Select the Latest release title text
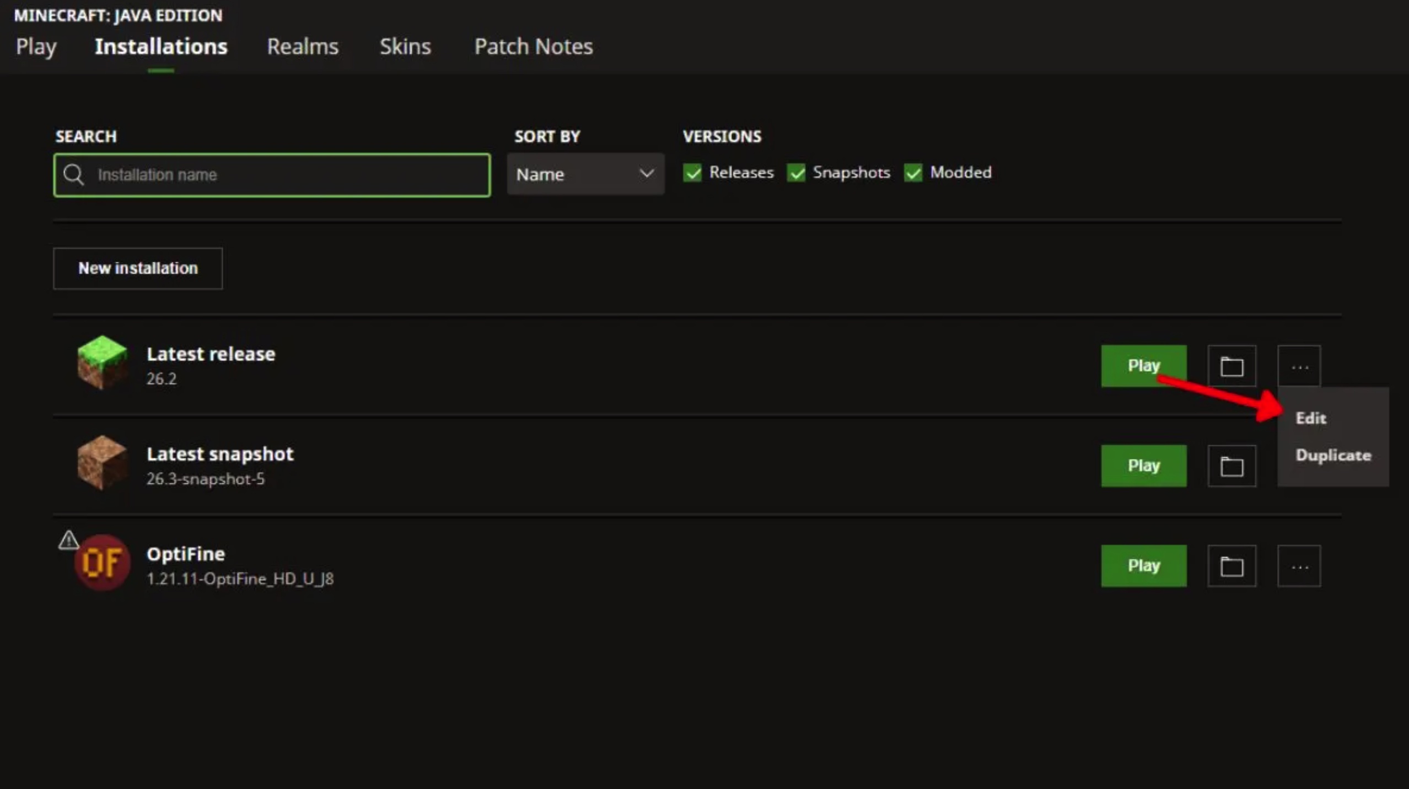 click(x=211, y=354)
